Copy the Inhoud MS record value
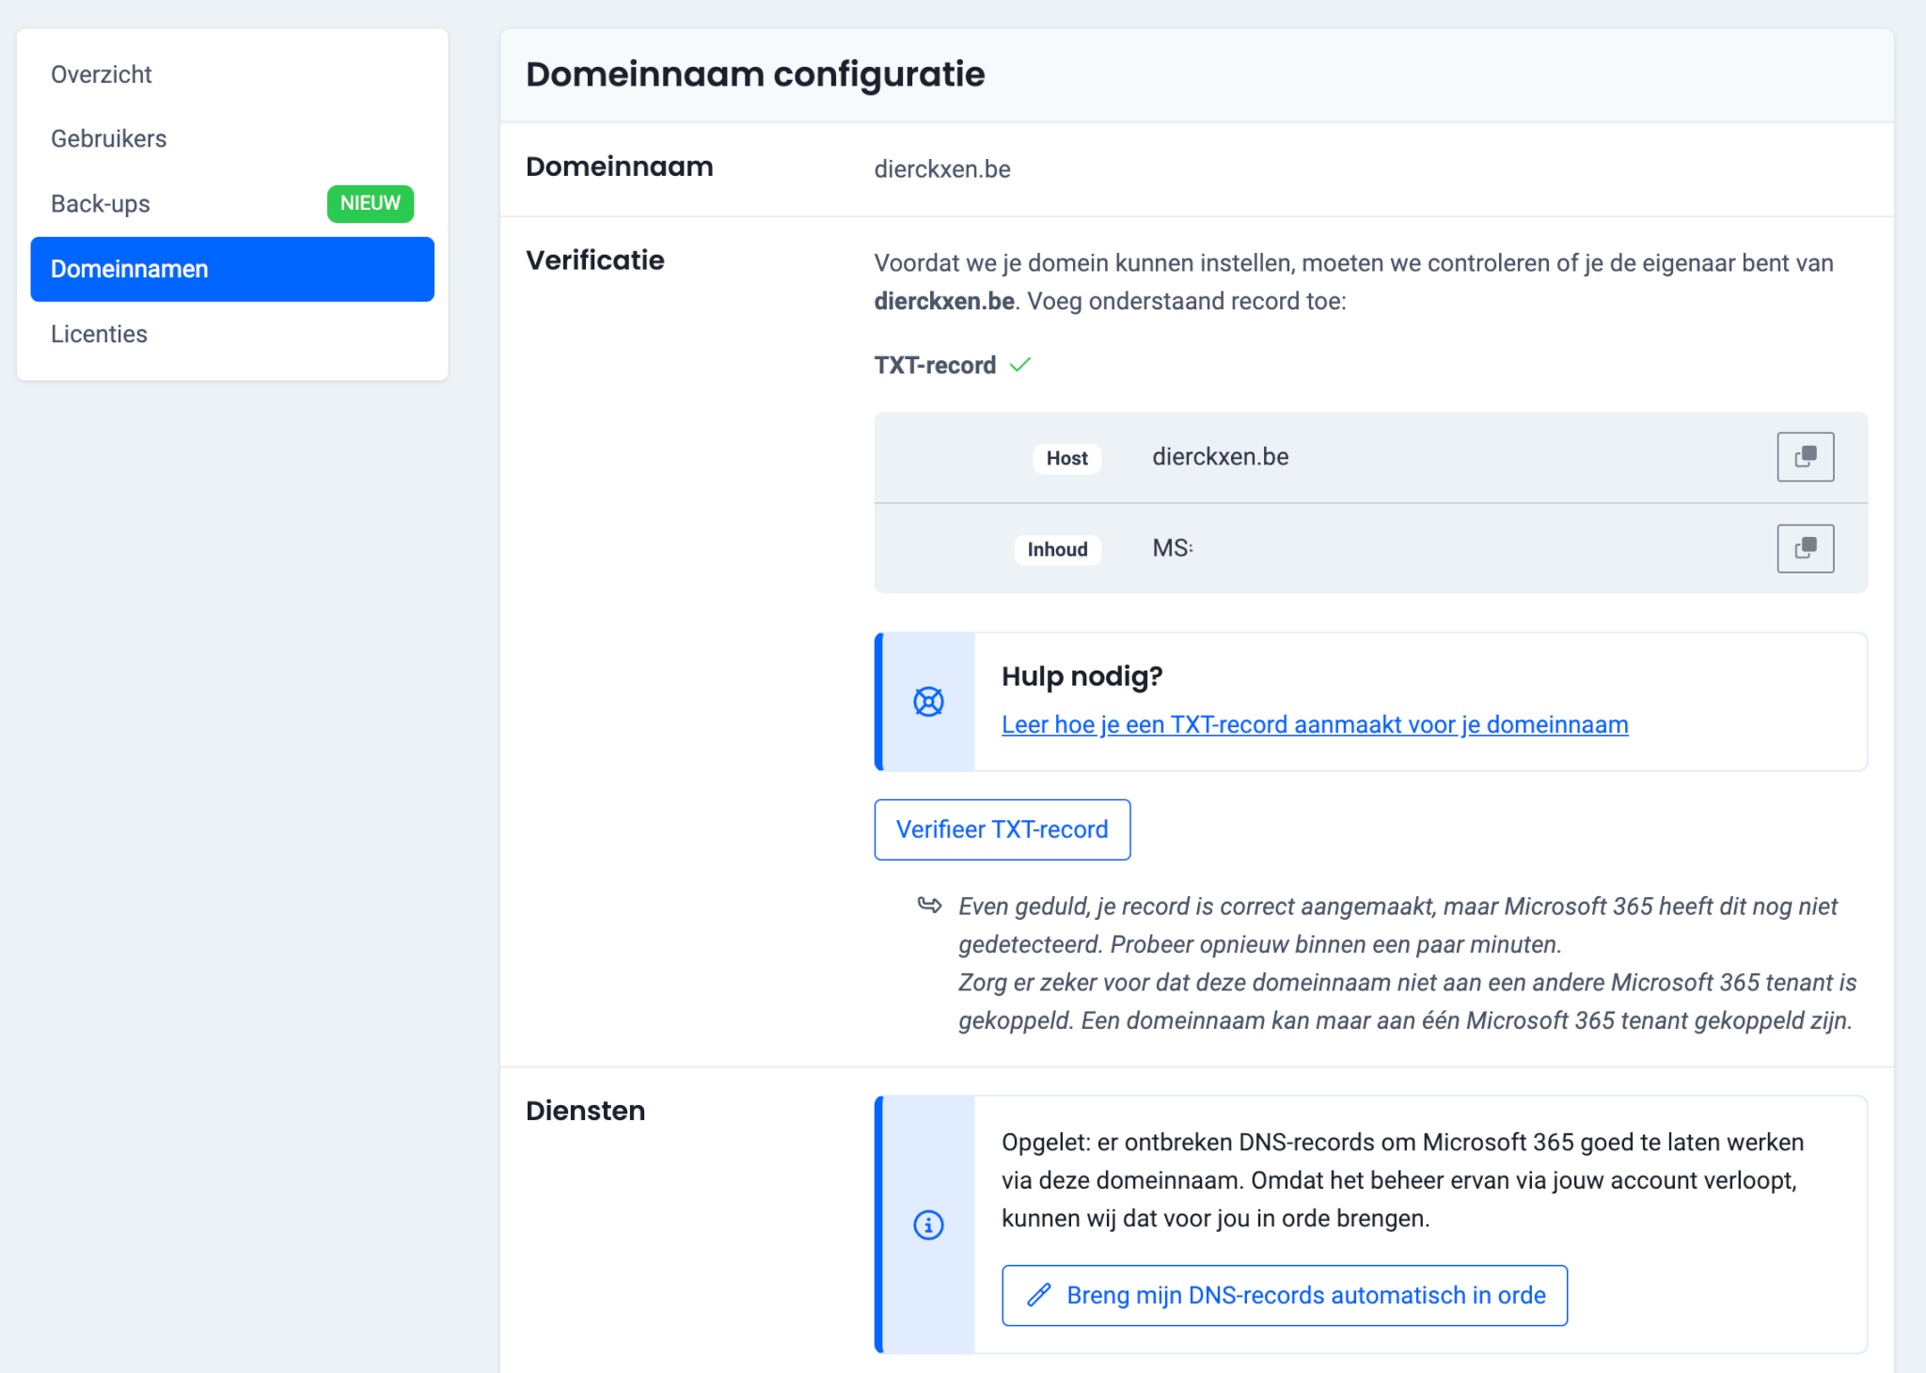This screenshot has width=1926, height=1373. tap(1804, 548)
